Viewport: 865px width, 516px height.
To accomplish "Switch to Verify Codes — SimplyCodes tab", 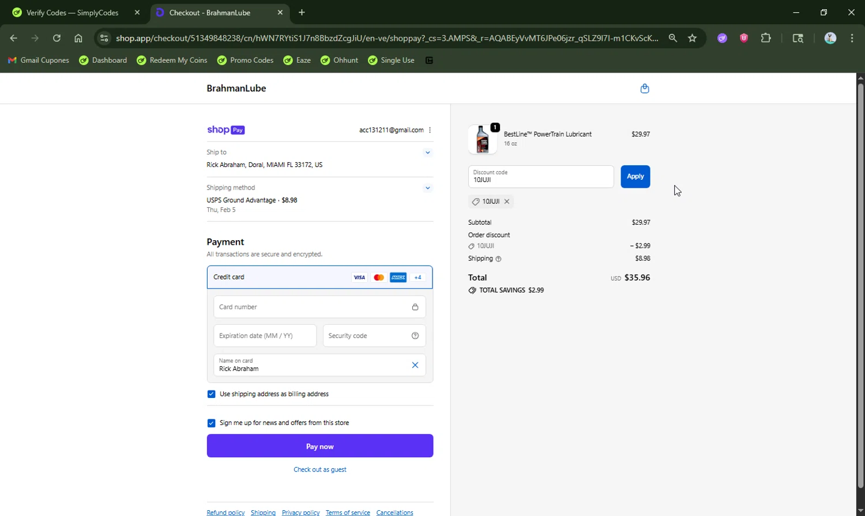I will [x=72, y=13].
